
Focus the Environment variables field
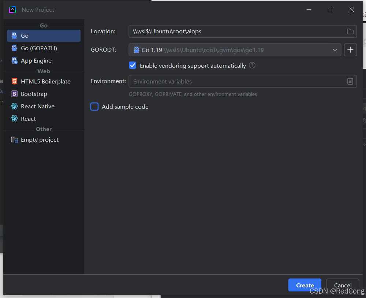click(x=243, y=81)
